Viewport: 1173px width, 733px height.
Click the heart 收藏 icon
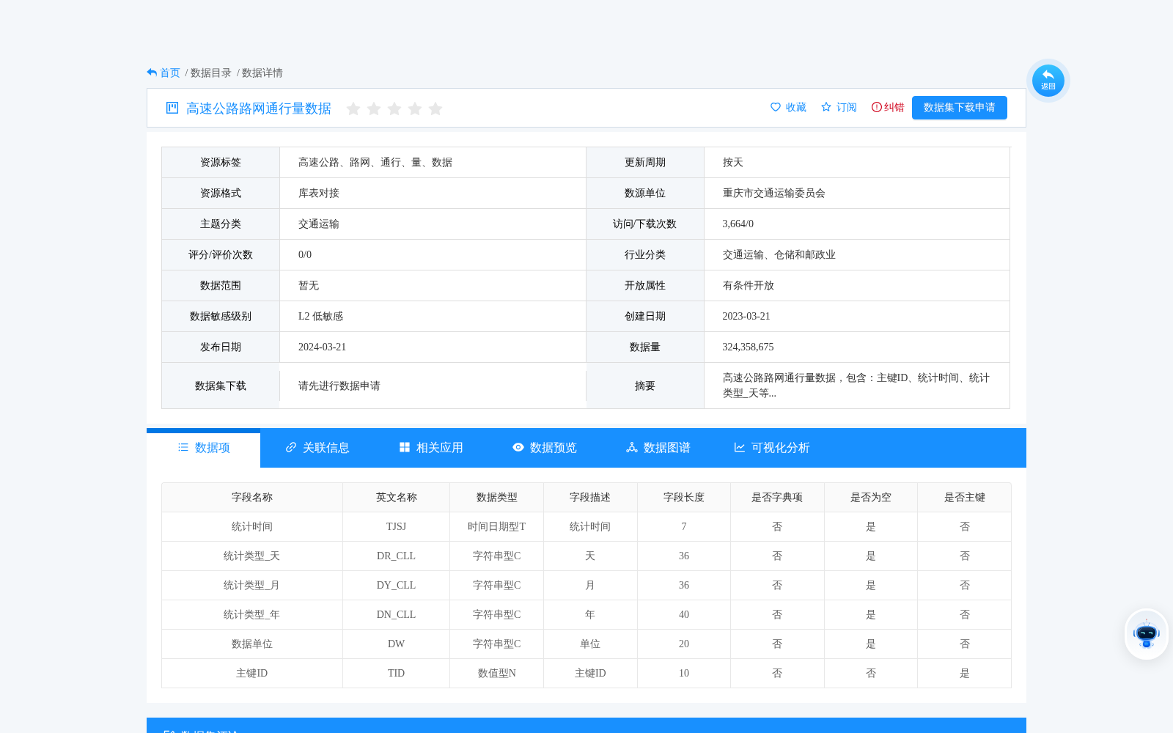[x=776, y=107]
